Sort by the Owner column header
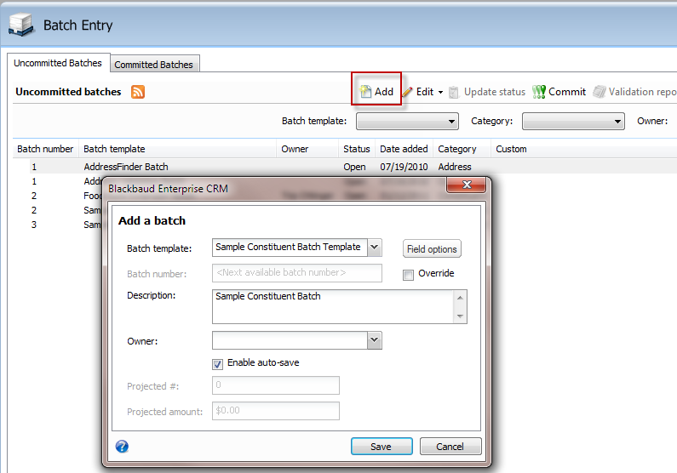The width and height of the screenshot is (677, 473). pos(307,149)
